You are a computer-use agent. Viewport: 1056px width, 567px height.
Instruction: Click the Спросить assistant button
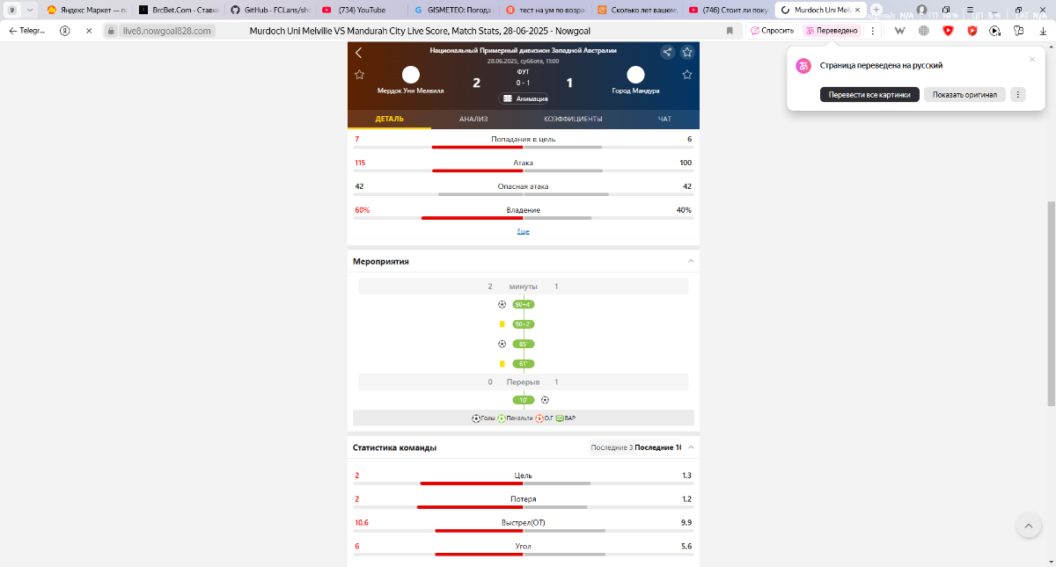(x=772, y=30)
